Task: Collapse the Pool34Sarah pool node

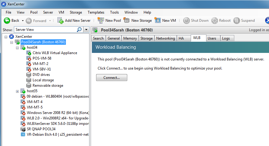Action: click(12, 42)
